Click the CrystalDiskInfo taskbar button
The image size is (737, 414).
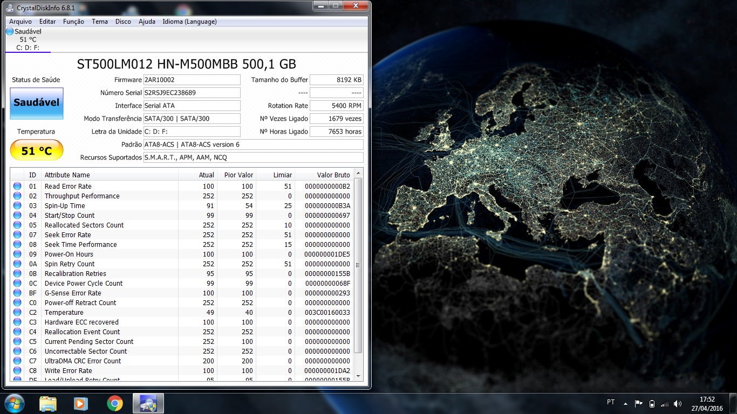(148, 403)
